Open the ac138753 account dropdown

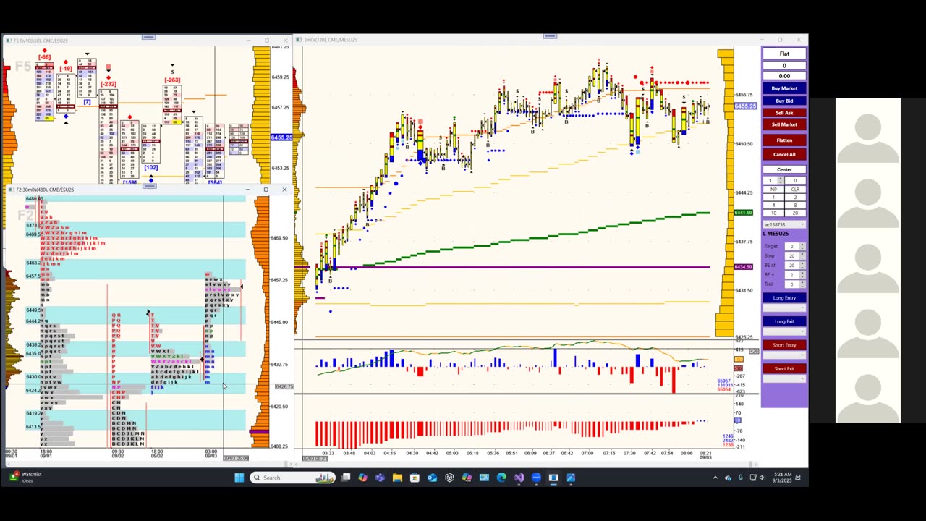click(x=784, y=224)
